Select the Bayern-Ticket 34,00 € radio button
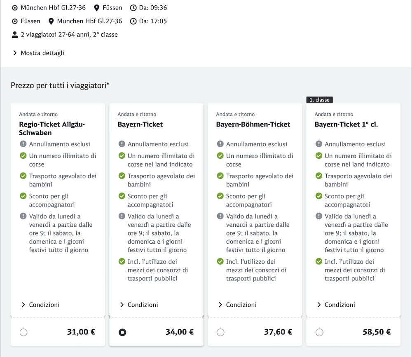The image size is (412, 357). 122,332
